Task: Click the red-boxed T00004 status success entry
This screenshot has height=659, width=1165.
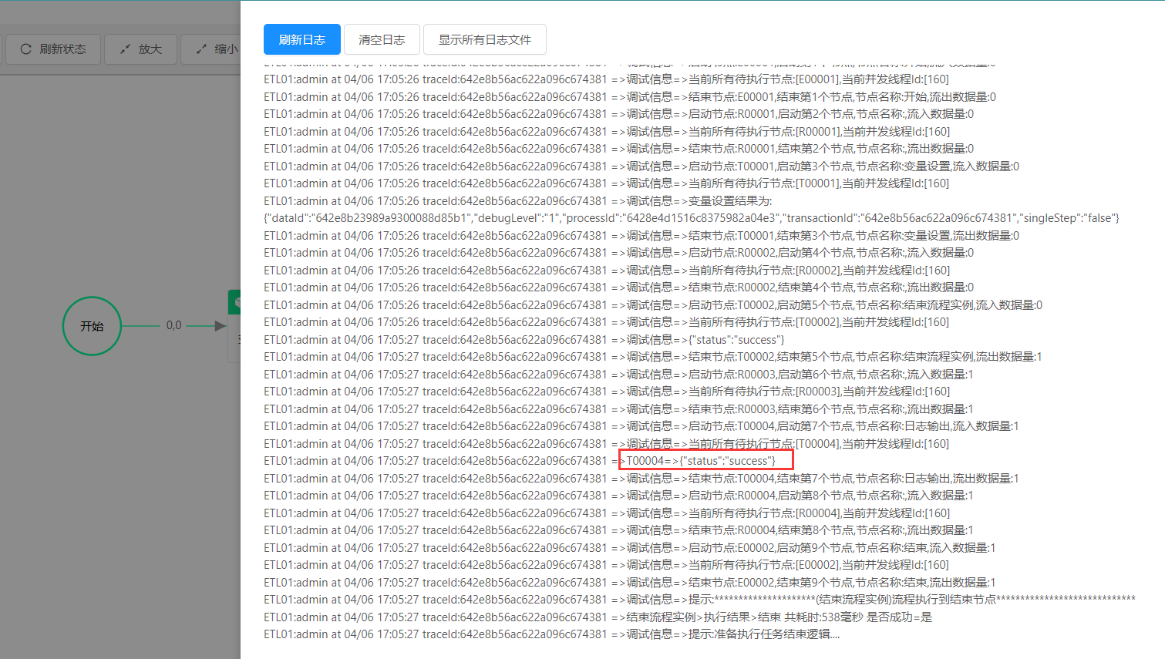Action: point(705,461)
